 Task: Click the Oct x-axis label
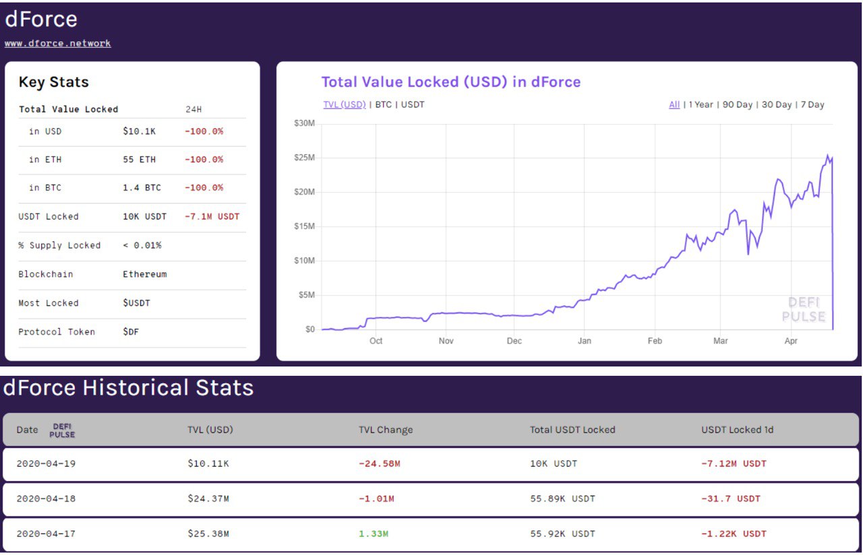pyautogui.click(x=376, y=341)
